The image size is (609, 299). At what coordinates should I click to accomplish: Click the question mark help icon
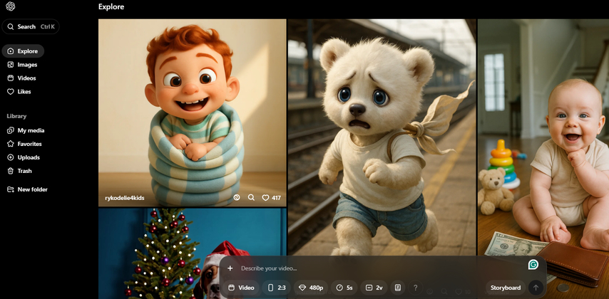416,288
